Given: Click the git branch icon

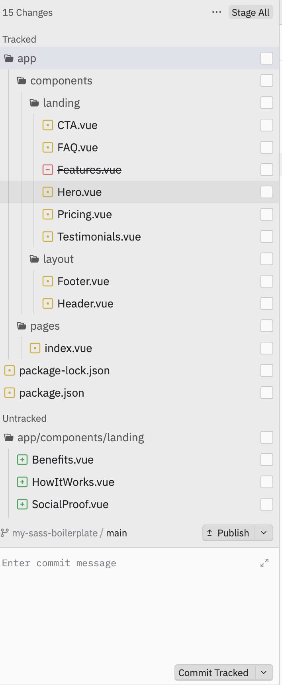Looking at the screenshot, I should pos(5,533).
